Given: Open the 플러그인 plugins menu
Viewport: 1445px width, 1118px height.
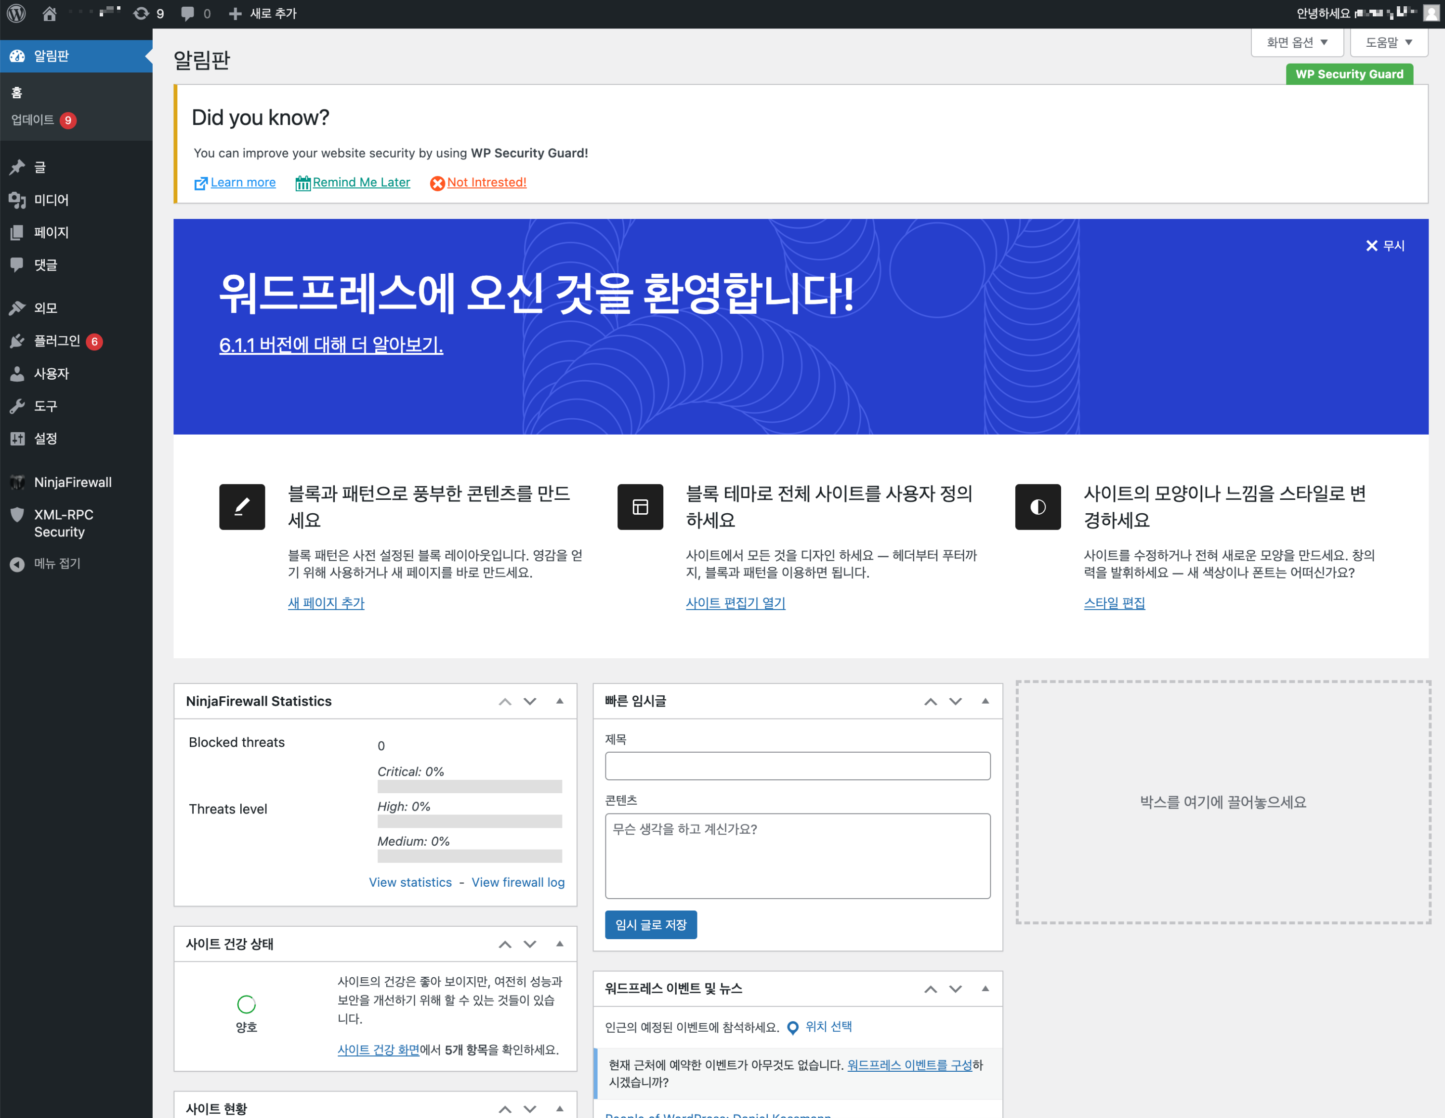Looking at the screenshot, I should tap(57, 341).
